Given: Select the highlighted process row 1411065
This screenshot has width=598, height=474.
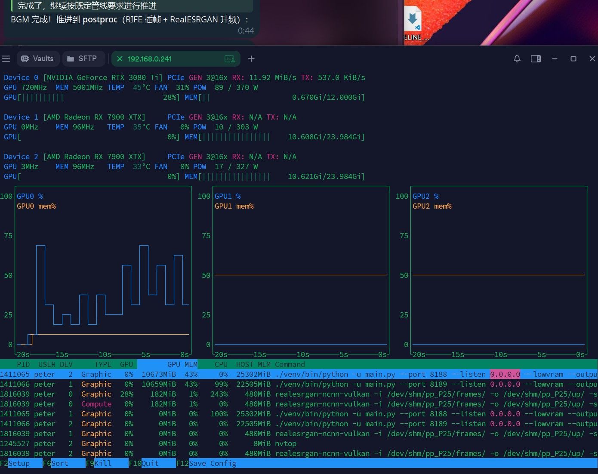Looking at the screenshot, I should (299, 374).
